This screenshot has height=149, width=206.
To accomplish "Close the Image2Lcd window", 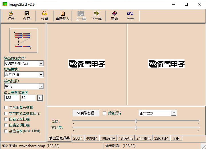I will [x=199, y=4].
